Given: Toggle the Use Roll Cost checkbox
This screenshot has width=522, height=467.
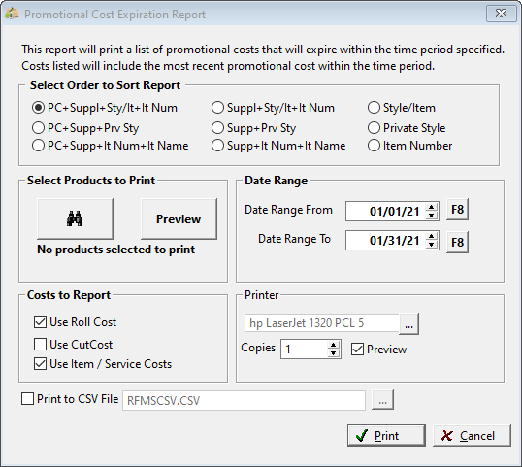Looking at the screenshot, I should click(40, 322).
